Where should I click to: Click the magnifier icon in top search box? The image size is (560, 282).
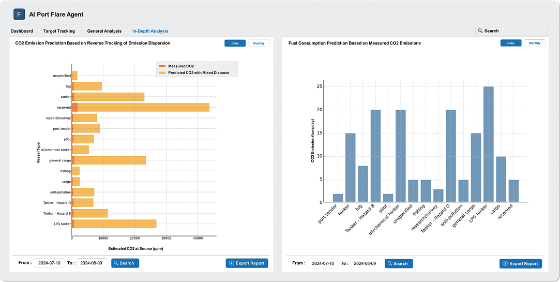pyautogui.click(x=480, y=31)
